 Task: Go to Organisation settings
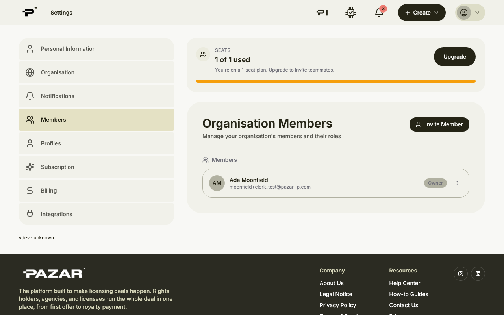click(96, 72)
